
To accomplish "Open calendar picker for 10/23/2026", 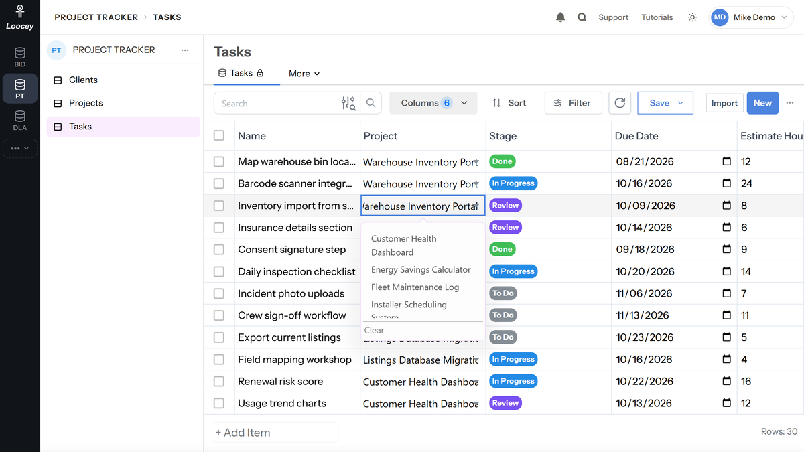I will click(726, 337).
